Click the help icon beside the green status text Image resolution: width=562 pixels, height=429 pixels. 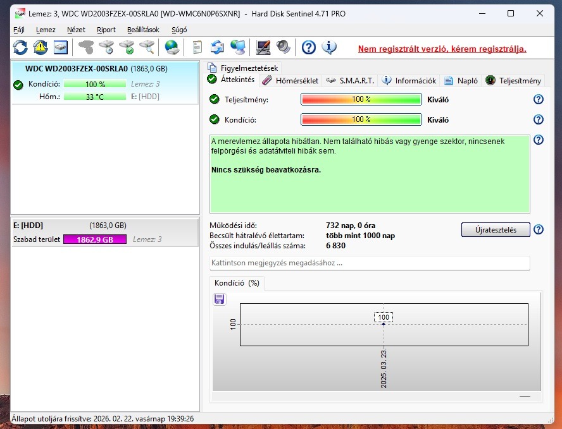[x=539, y=140]
